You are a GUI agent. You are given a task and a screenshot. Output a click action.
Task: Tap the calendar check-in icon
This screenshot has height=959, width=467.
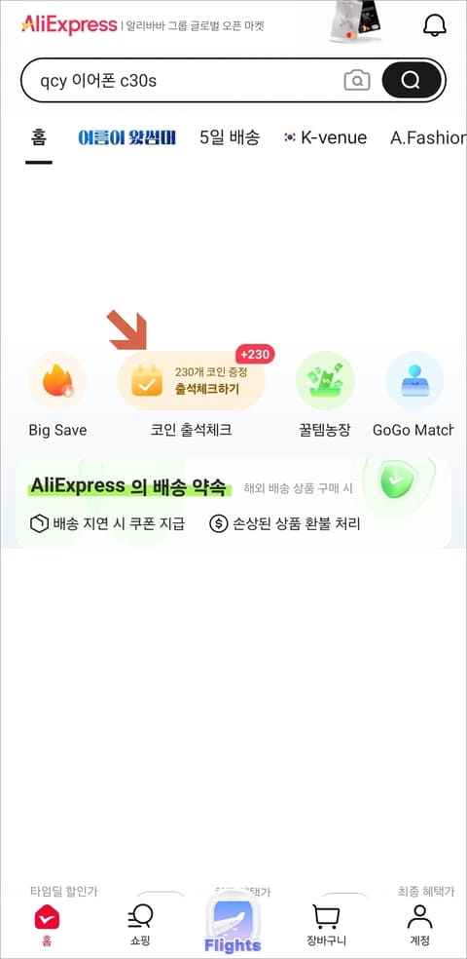coord(147,380)
